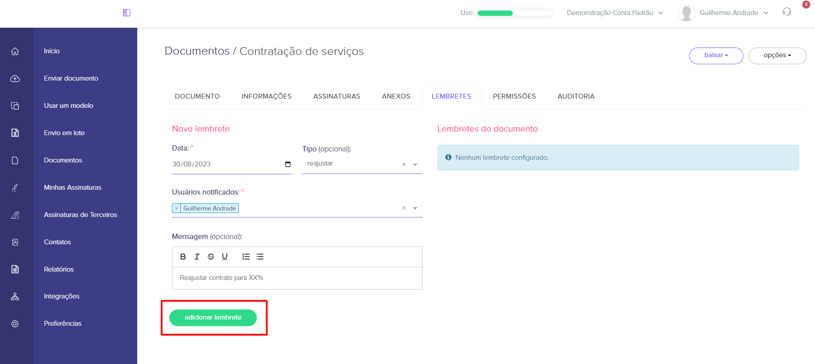Screen dimensions: 815x364
Task: Switch to the AUDITORIA tab
Action: coord(576,96)
